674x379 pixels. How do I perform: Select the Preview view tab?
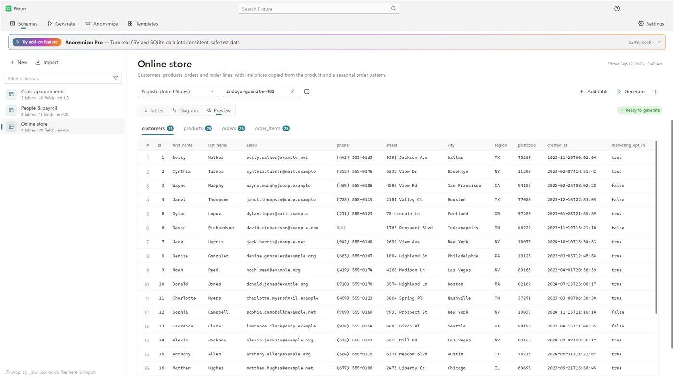pyautogui.click(x=219, y=111)
